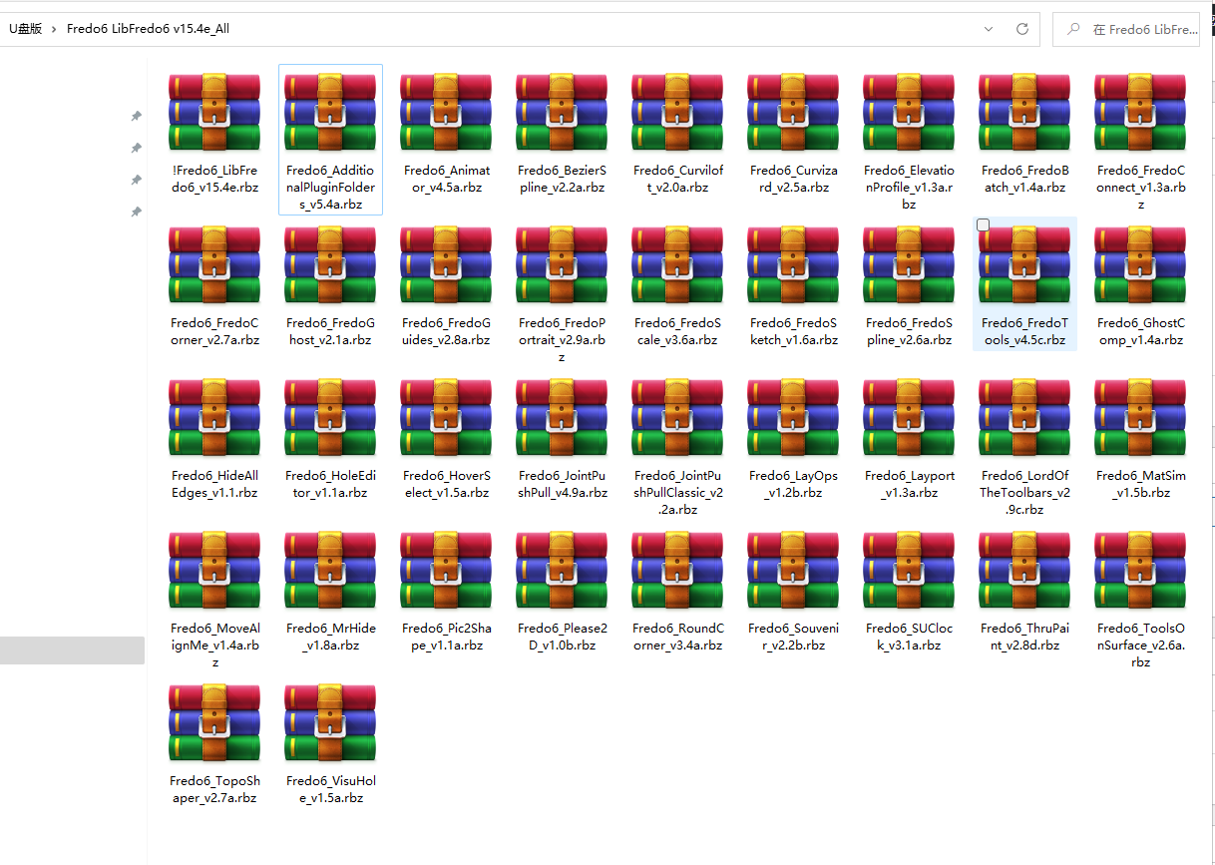
Task: Select the !Fredo6_LibFredo6_v15.4e.rbz archive icon
Action: coord(214,112)
